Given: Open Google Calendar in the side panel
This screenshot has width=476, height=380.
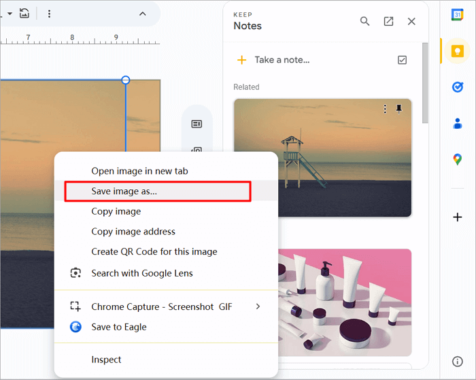Looking at the screenshot, I should 458,15.
